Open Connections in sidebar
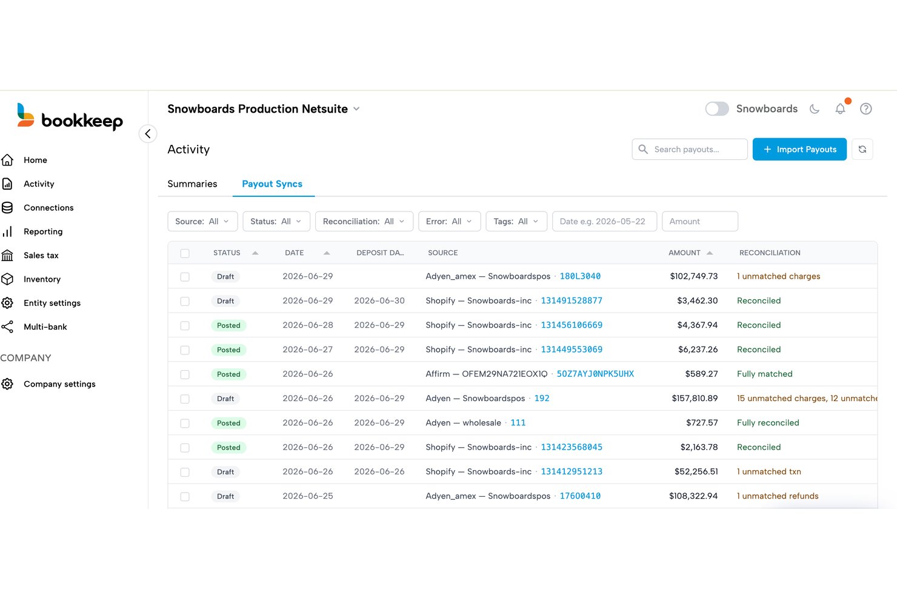 point(48,208)
